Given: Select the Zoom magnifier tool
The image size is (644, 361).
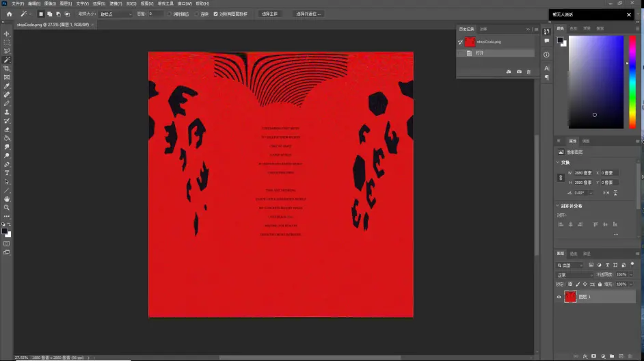Looking at the screenshot, I should tap(7, 208).
